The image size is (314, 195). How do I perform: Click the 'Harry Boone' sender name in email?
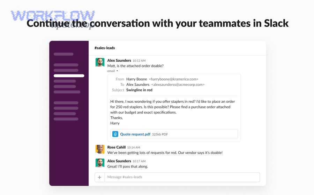pos(136,79)
